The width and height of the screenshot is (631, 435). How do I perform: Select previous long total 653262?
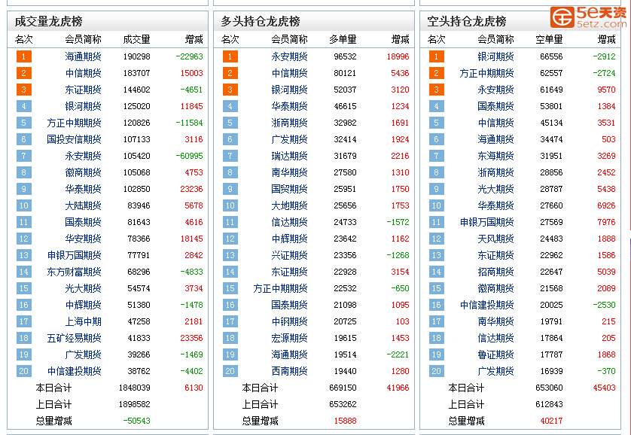(x=343, y=404)
